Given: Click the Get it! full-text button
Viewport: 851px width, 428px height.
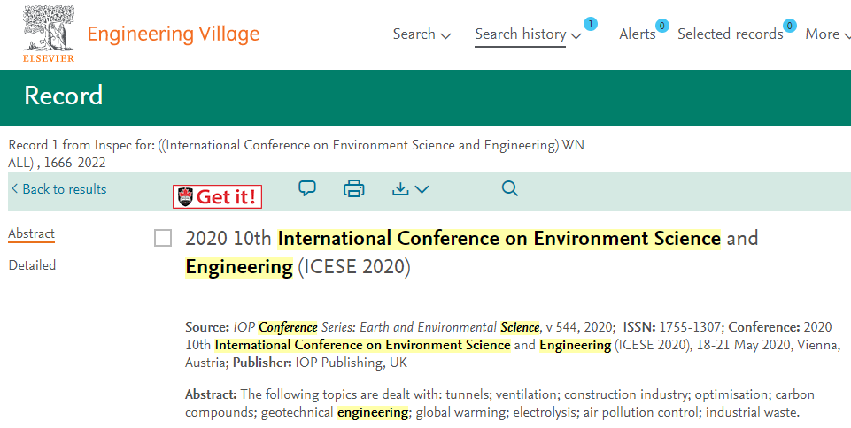Looking at the screenshot, I should tap(217, 196).
